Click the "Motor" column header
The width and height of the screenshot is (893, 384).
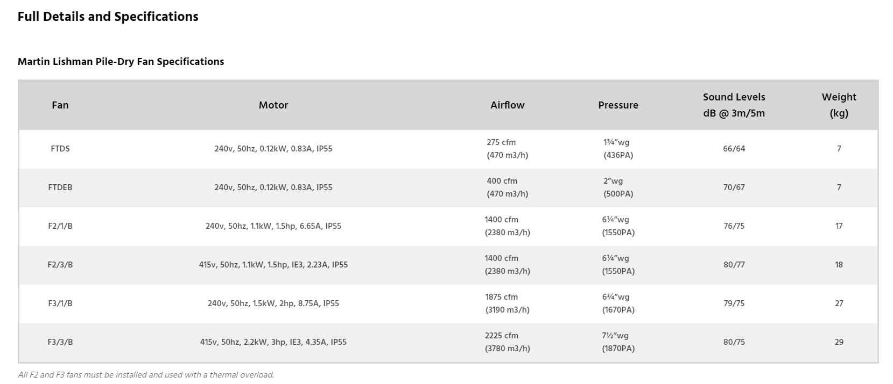pos(273,105)
